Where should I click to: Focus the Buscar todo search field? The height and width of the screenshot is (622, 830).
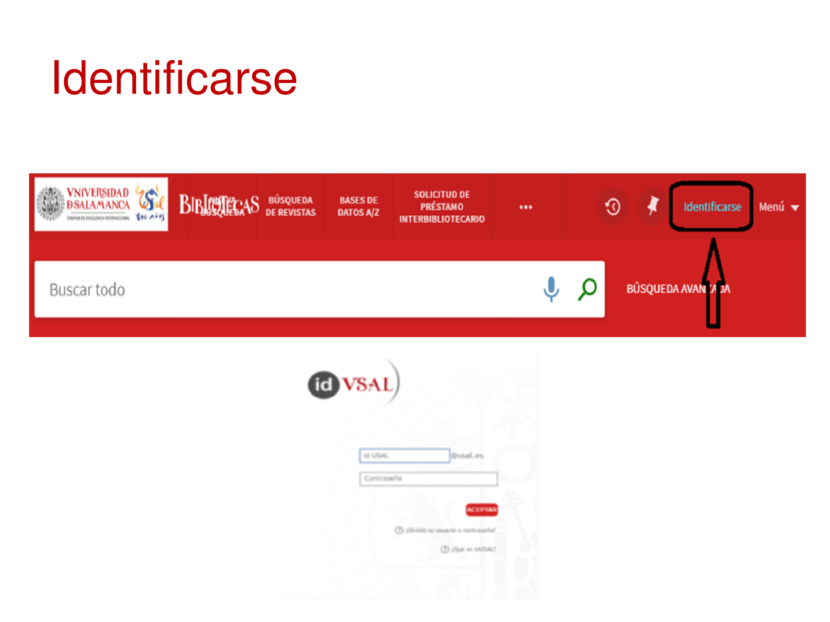point(286,289)
